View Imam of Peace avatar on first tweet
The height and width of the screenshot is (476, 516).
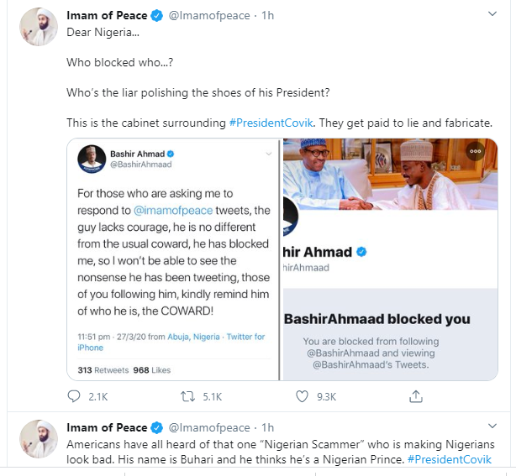(x=39, y=27)
